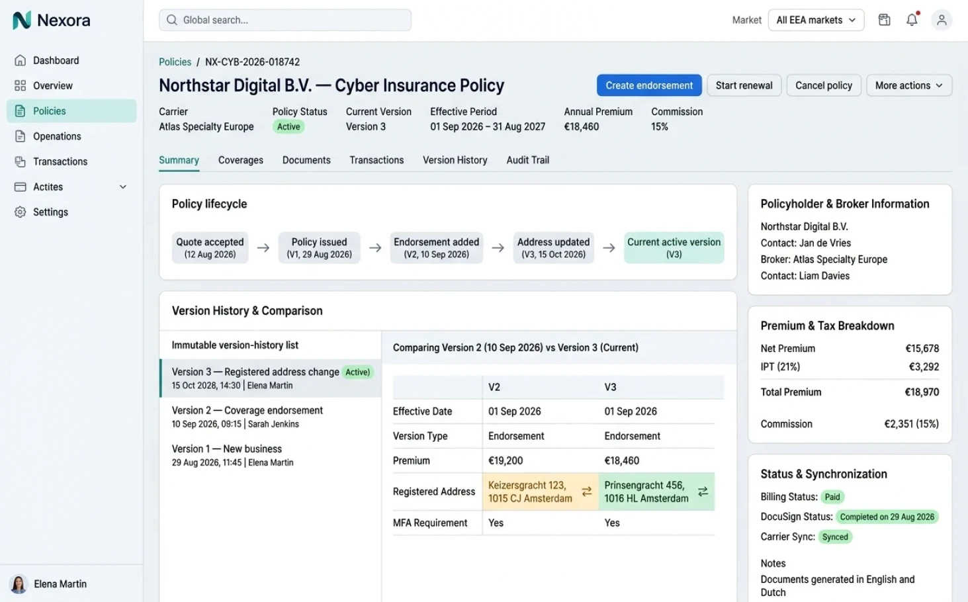This screenshot has width=968, height=602.
Task: Click the Policy issued lifecycle step
Action: pyautogui.click(x=319, y=247)
